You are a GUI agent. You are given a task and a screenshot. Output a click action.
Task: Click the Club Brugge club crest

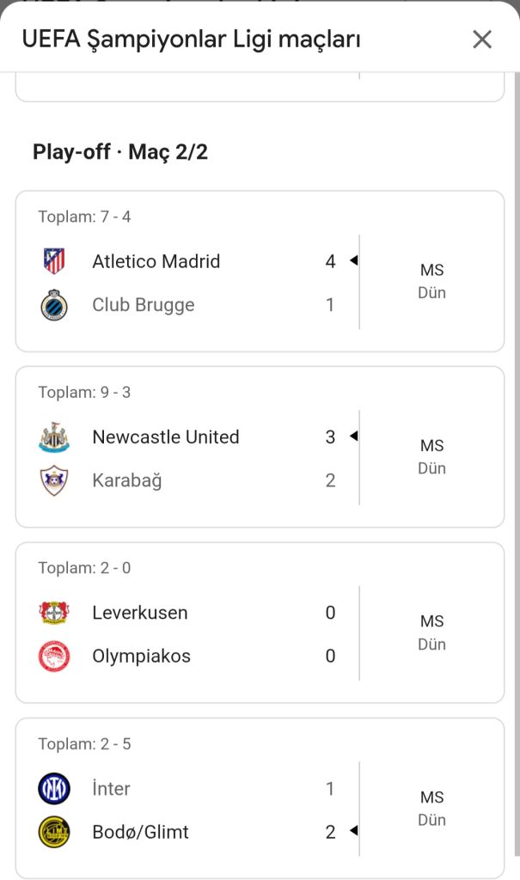pyautogui.click(x=54, y=305)
